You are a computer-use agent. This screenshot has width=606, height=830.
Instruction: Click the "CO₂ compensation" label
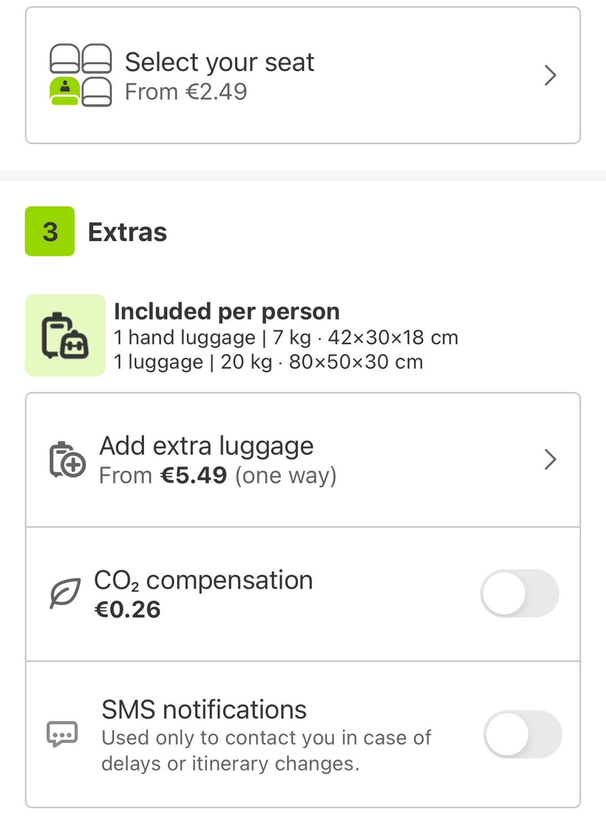click(203, 580)
